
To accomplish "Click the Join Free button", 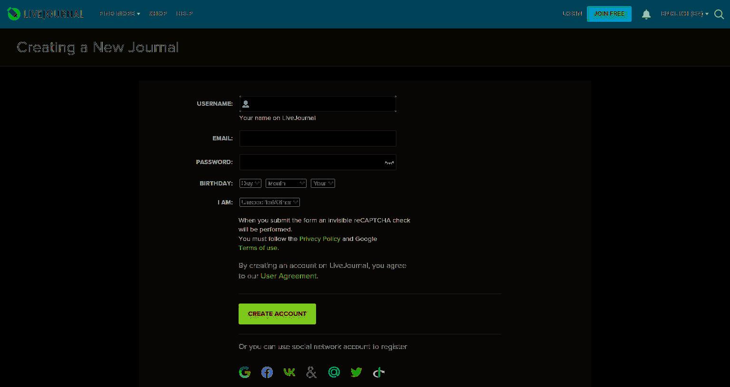I will pos(609,14).
